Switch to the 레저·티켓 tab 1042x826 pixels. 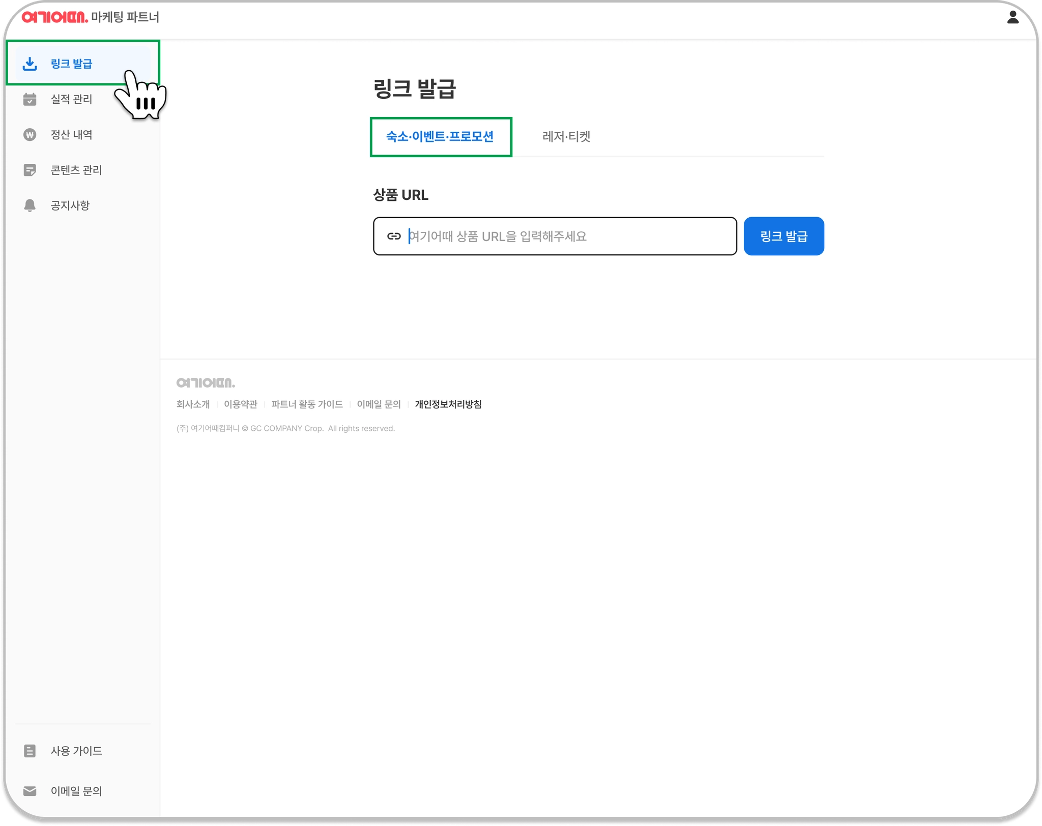(x=566, y=136)
